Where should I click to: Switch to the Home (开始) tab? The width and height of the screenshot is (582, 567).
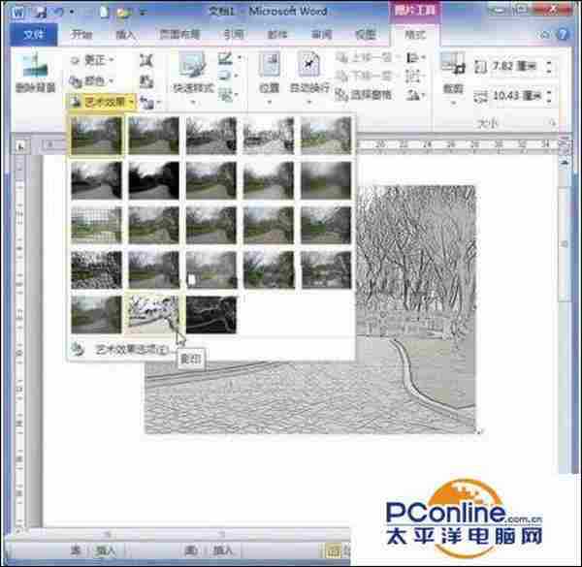(81, 35)
